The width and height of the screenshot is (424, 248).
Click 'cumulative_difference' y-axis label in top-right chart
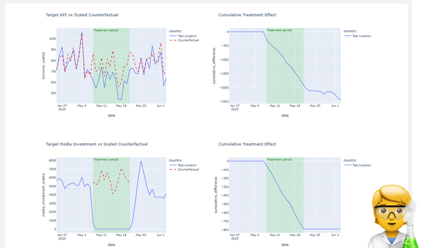coord(214,66)
